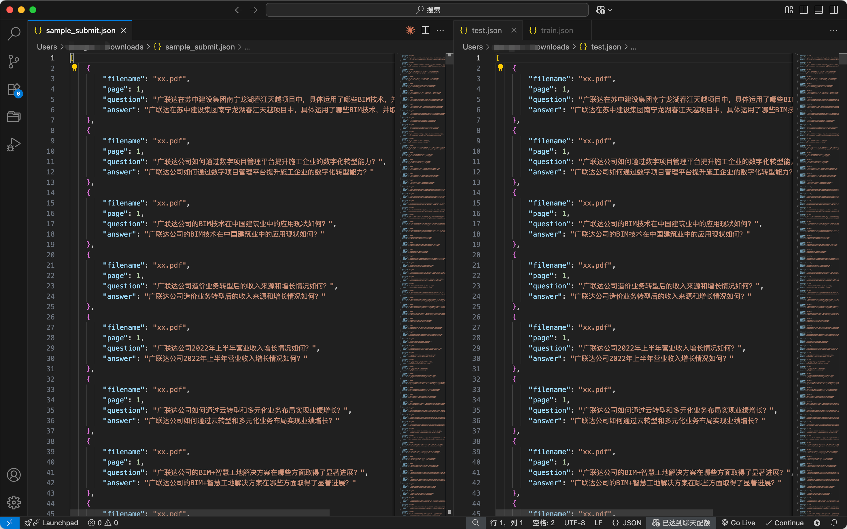Click opening bracket on line 1 of test.json
Screen dimensions: 847x529
point(498,58)
